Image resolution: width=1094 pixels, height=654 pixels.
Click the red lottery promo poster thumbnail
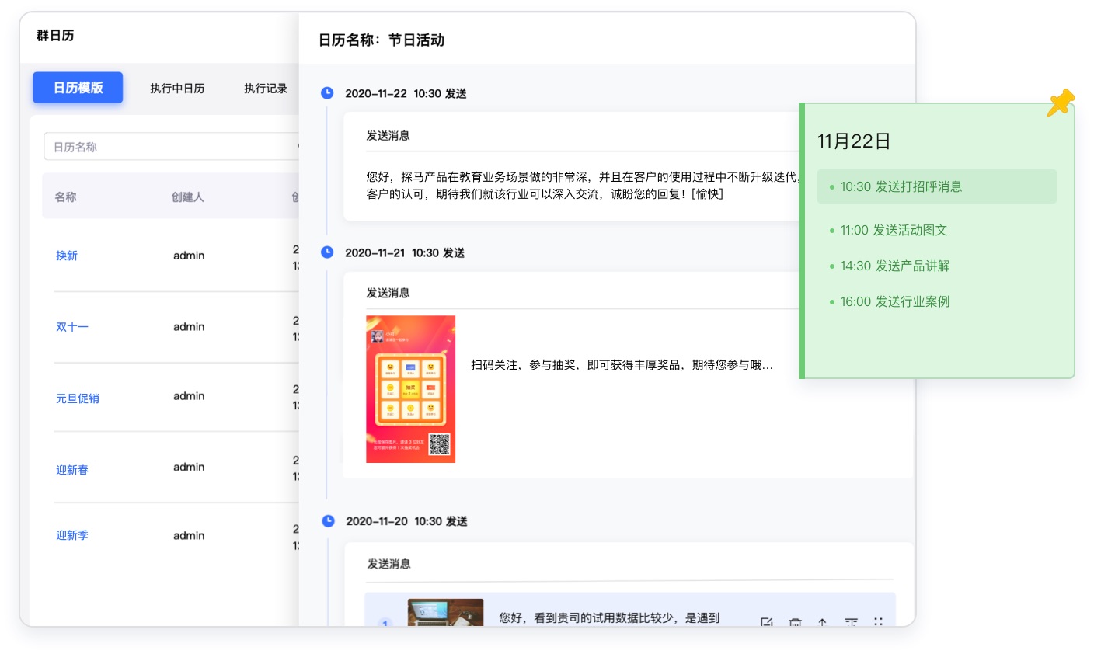click(x=410, y=389)
